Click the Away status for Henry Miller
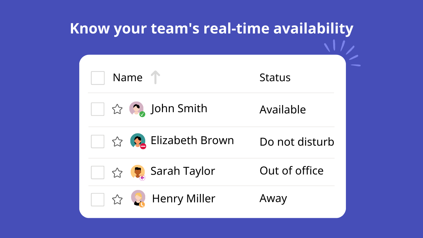 pyautogui.click(x=273, y=198)
